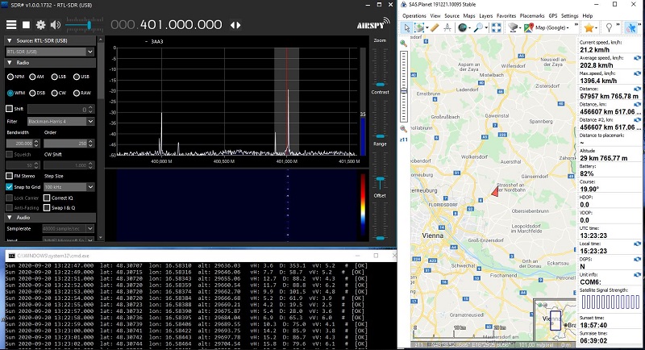This screenshot has height=350, width=645.
Task: Click the cmd.exe window title icon
Action: 12,256
